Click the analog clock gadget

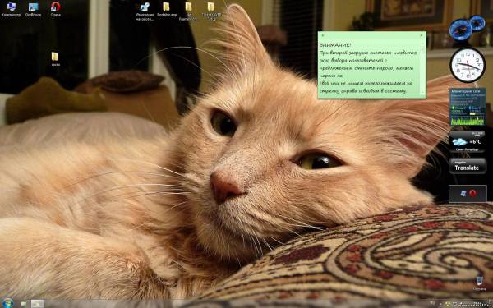(468, 65)
